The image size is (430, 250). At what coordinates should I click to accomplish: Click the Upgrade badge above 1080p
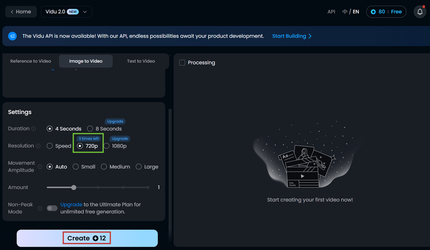(x=120, y=139)
